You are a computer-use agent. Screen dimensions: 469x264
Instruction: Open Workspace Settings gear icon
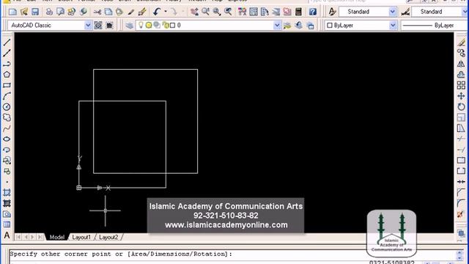click(98, 26)
